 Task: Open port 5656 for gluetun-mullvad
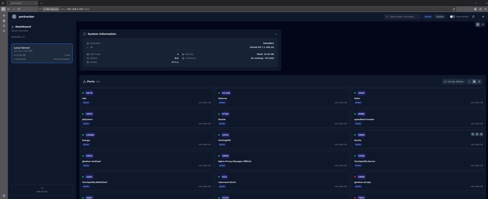(89, 156)
